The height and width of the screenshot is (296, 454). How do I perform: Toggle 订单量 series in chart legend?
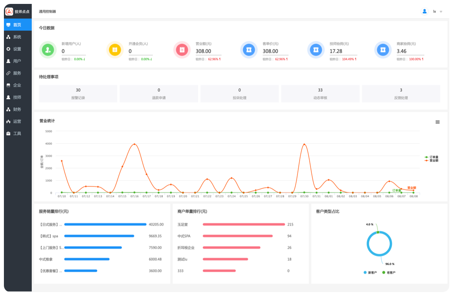(x=431, y=157)
